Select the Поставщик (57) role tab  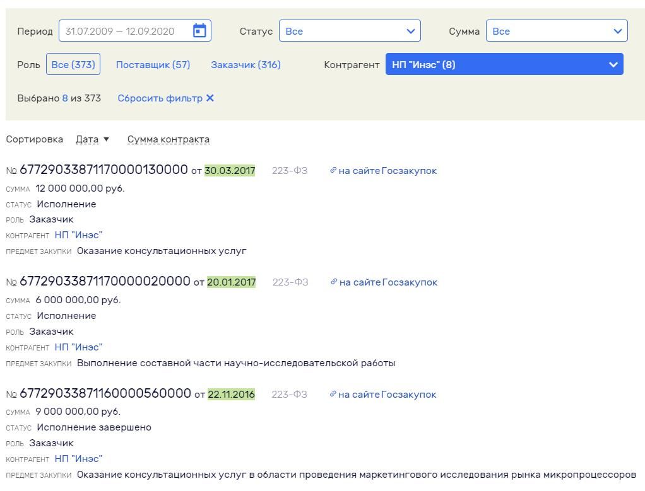[x=153, y=64]
